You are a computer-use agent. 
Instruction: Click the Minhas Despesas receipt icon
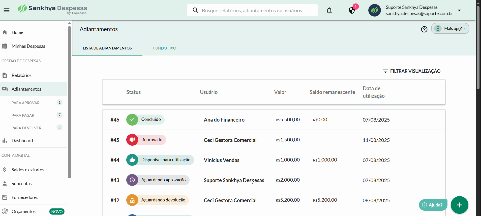point(5,46)
